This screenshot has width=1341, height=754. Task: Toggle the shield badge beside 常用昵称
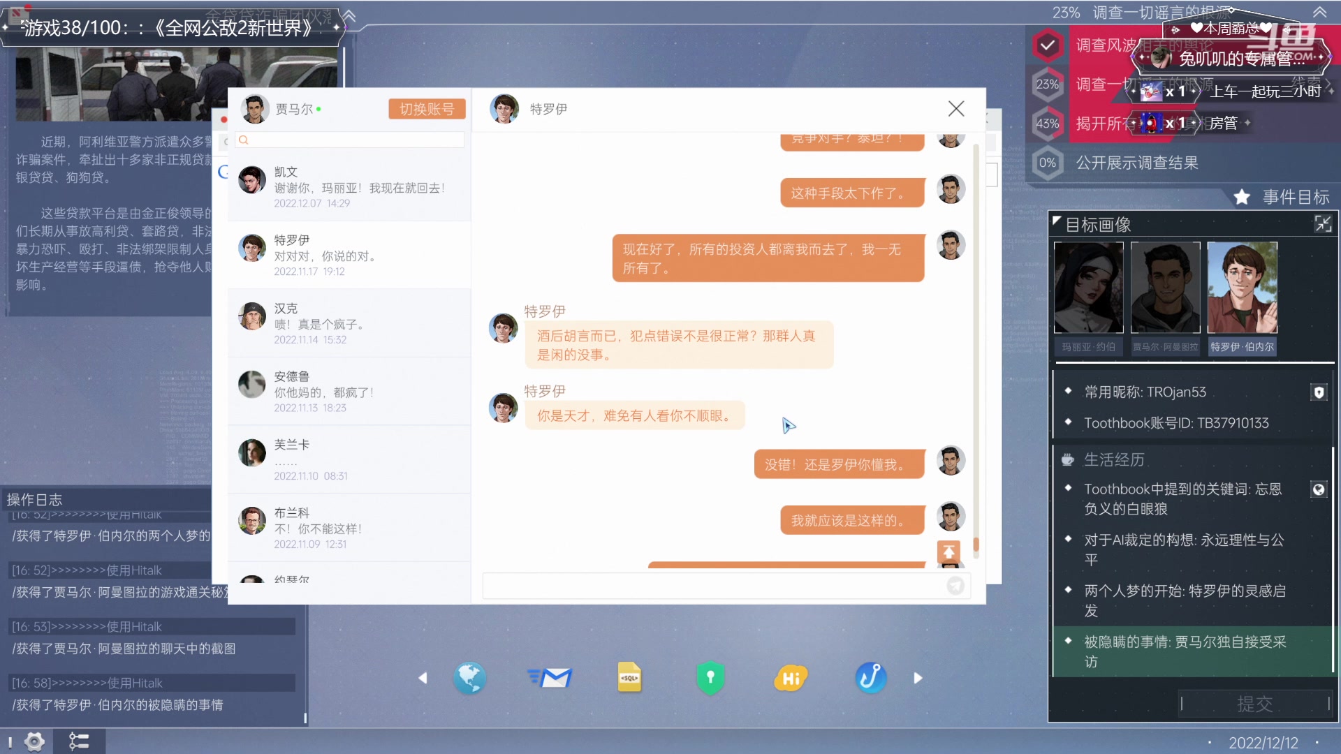pos(1319,392)
